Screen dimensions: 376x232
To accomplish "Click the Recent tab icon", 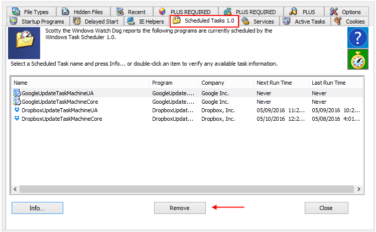I will [x=119, y=12].
